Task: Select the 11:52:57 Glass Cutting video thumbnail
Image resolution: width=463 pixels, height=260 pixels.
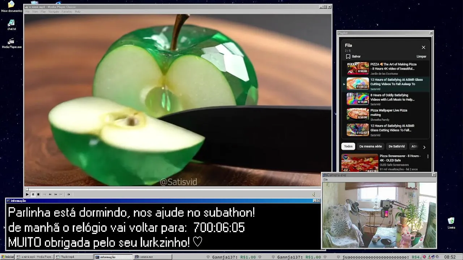Action: (x=358, y=130)
